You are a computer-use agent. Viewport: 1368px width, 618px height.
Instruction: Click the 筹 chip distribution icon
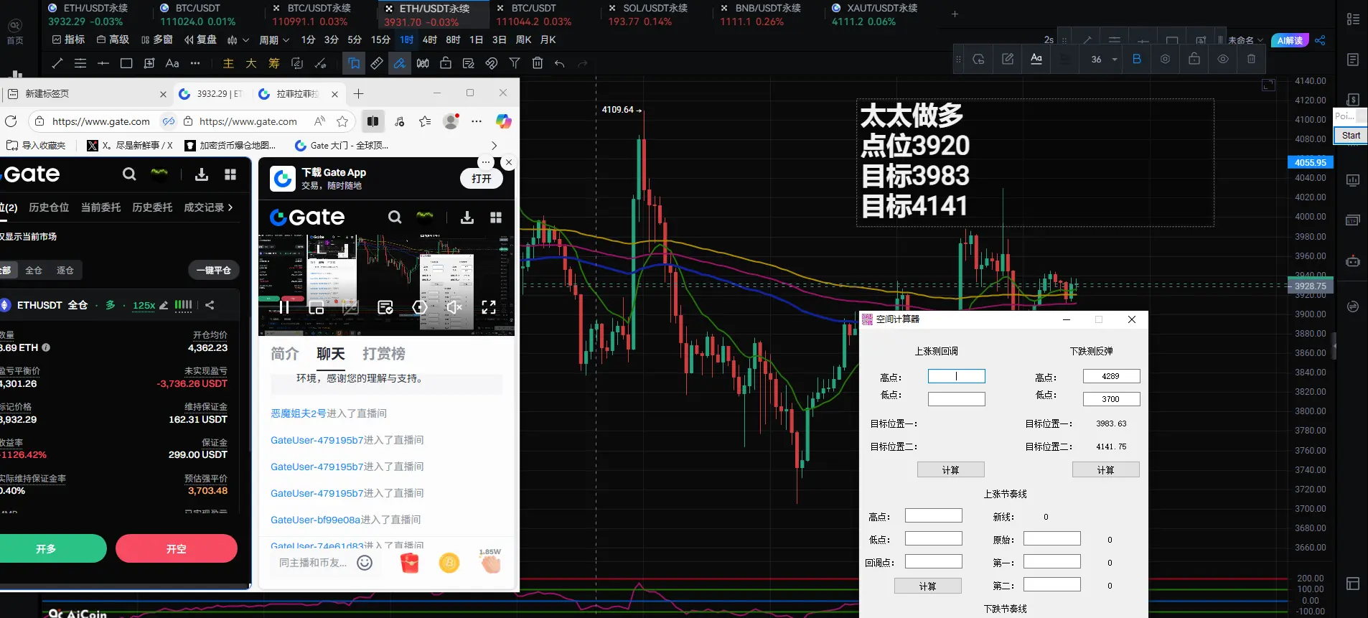pyautogui.click(x=274, y=63)
